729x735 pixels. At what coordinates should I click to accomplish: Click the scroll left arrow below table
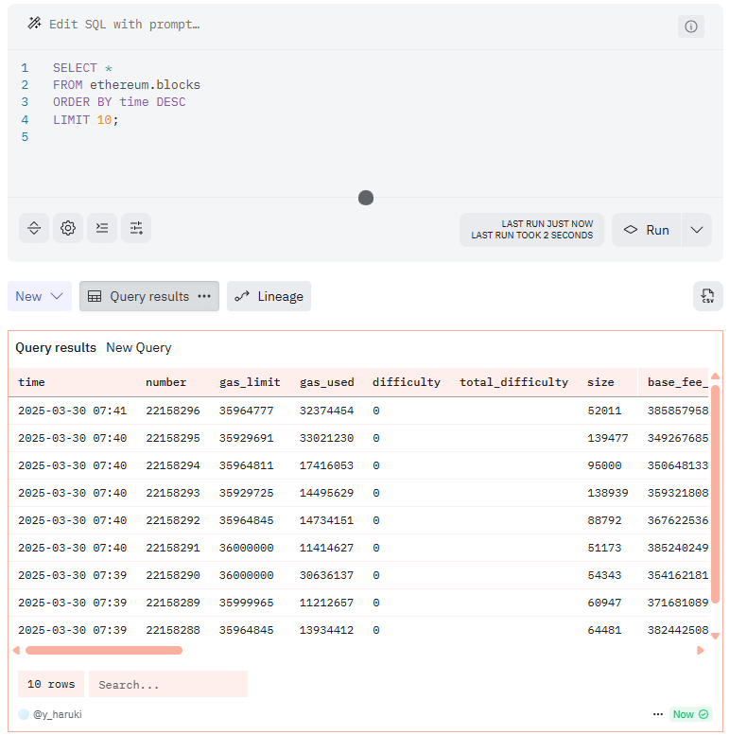tap(16, 650)
